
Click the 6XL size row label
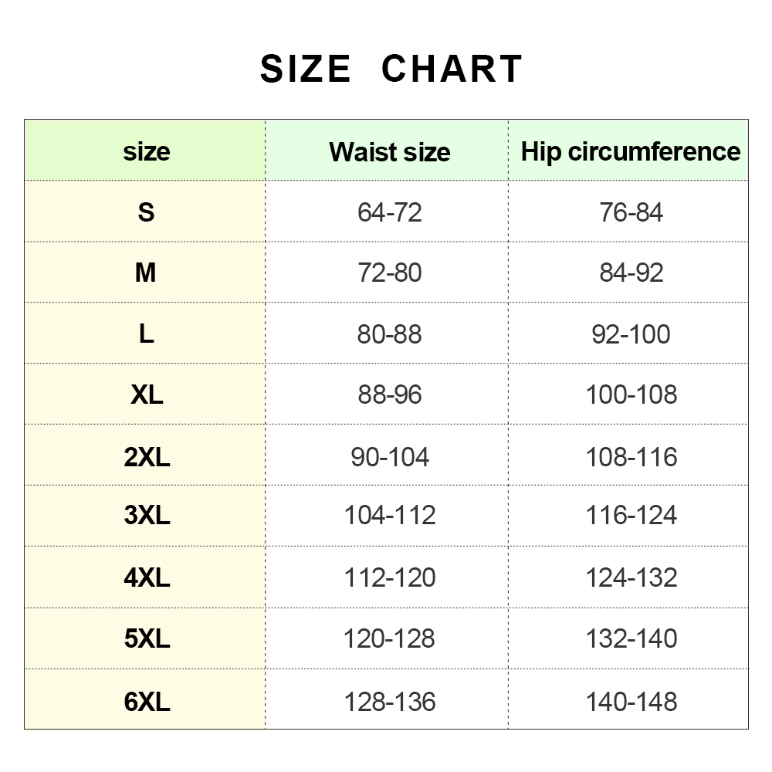click(146, 701)
